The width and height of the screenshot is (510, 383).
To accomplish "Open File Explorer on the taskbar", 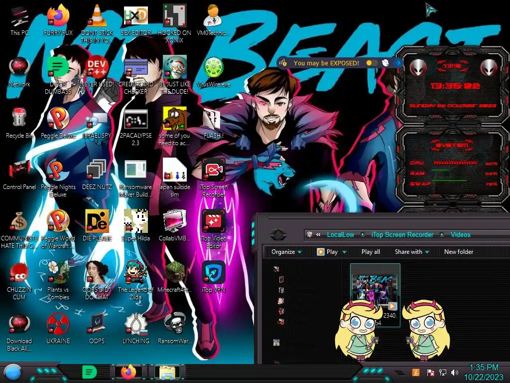I will (x=167, y=372).
